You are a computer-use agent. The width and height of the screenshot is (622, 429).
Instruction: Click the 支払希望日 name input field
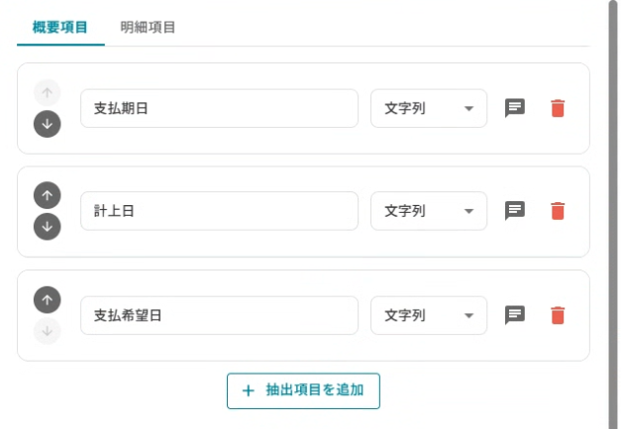point(219,315)
